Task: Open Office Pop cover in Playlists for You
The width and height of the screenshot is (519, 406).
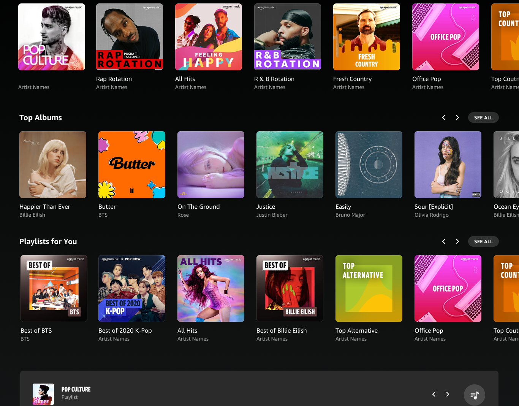Action: 448,289
